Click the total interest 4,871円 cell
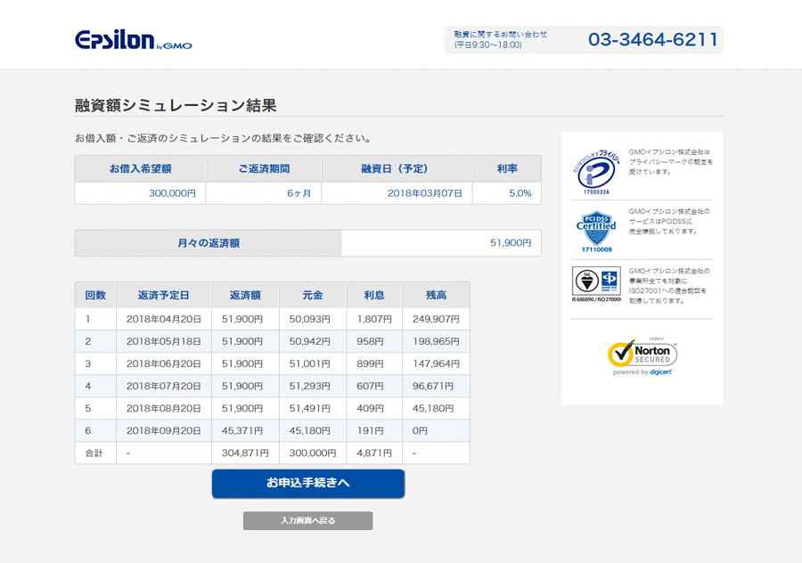Screen dimensions: 802x563 (x=374, y=453)
